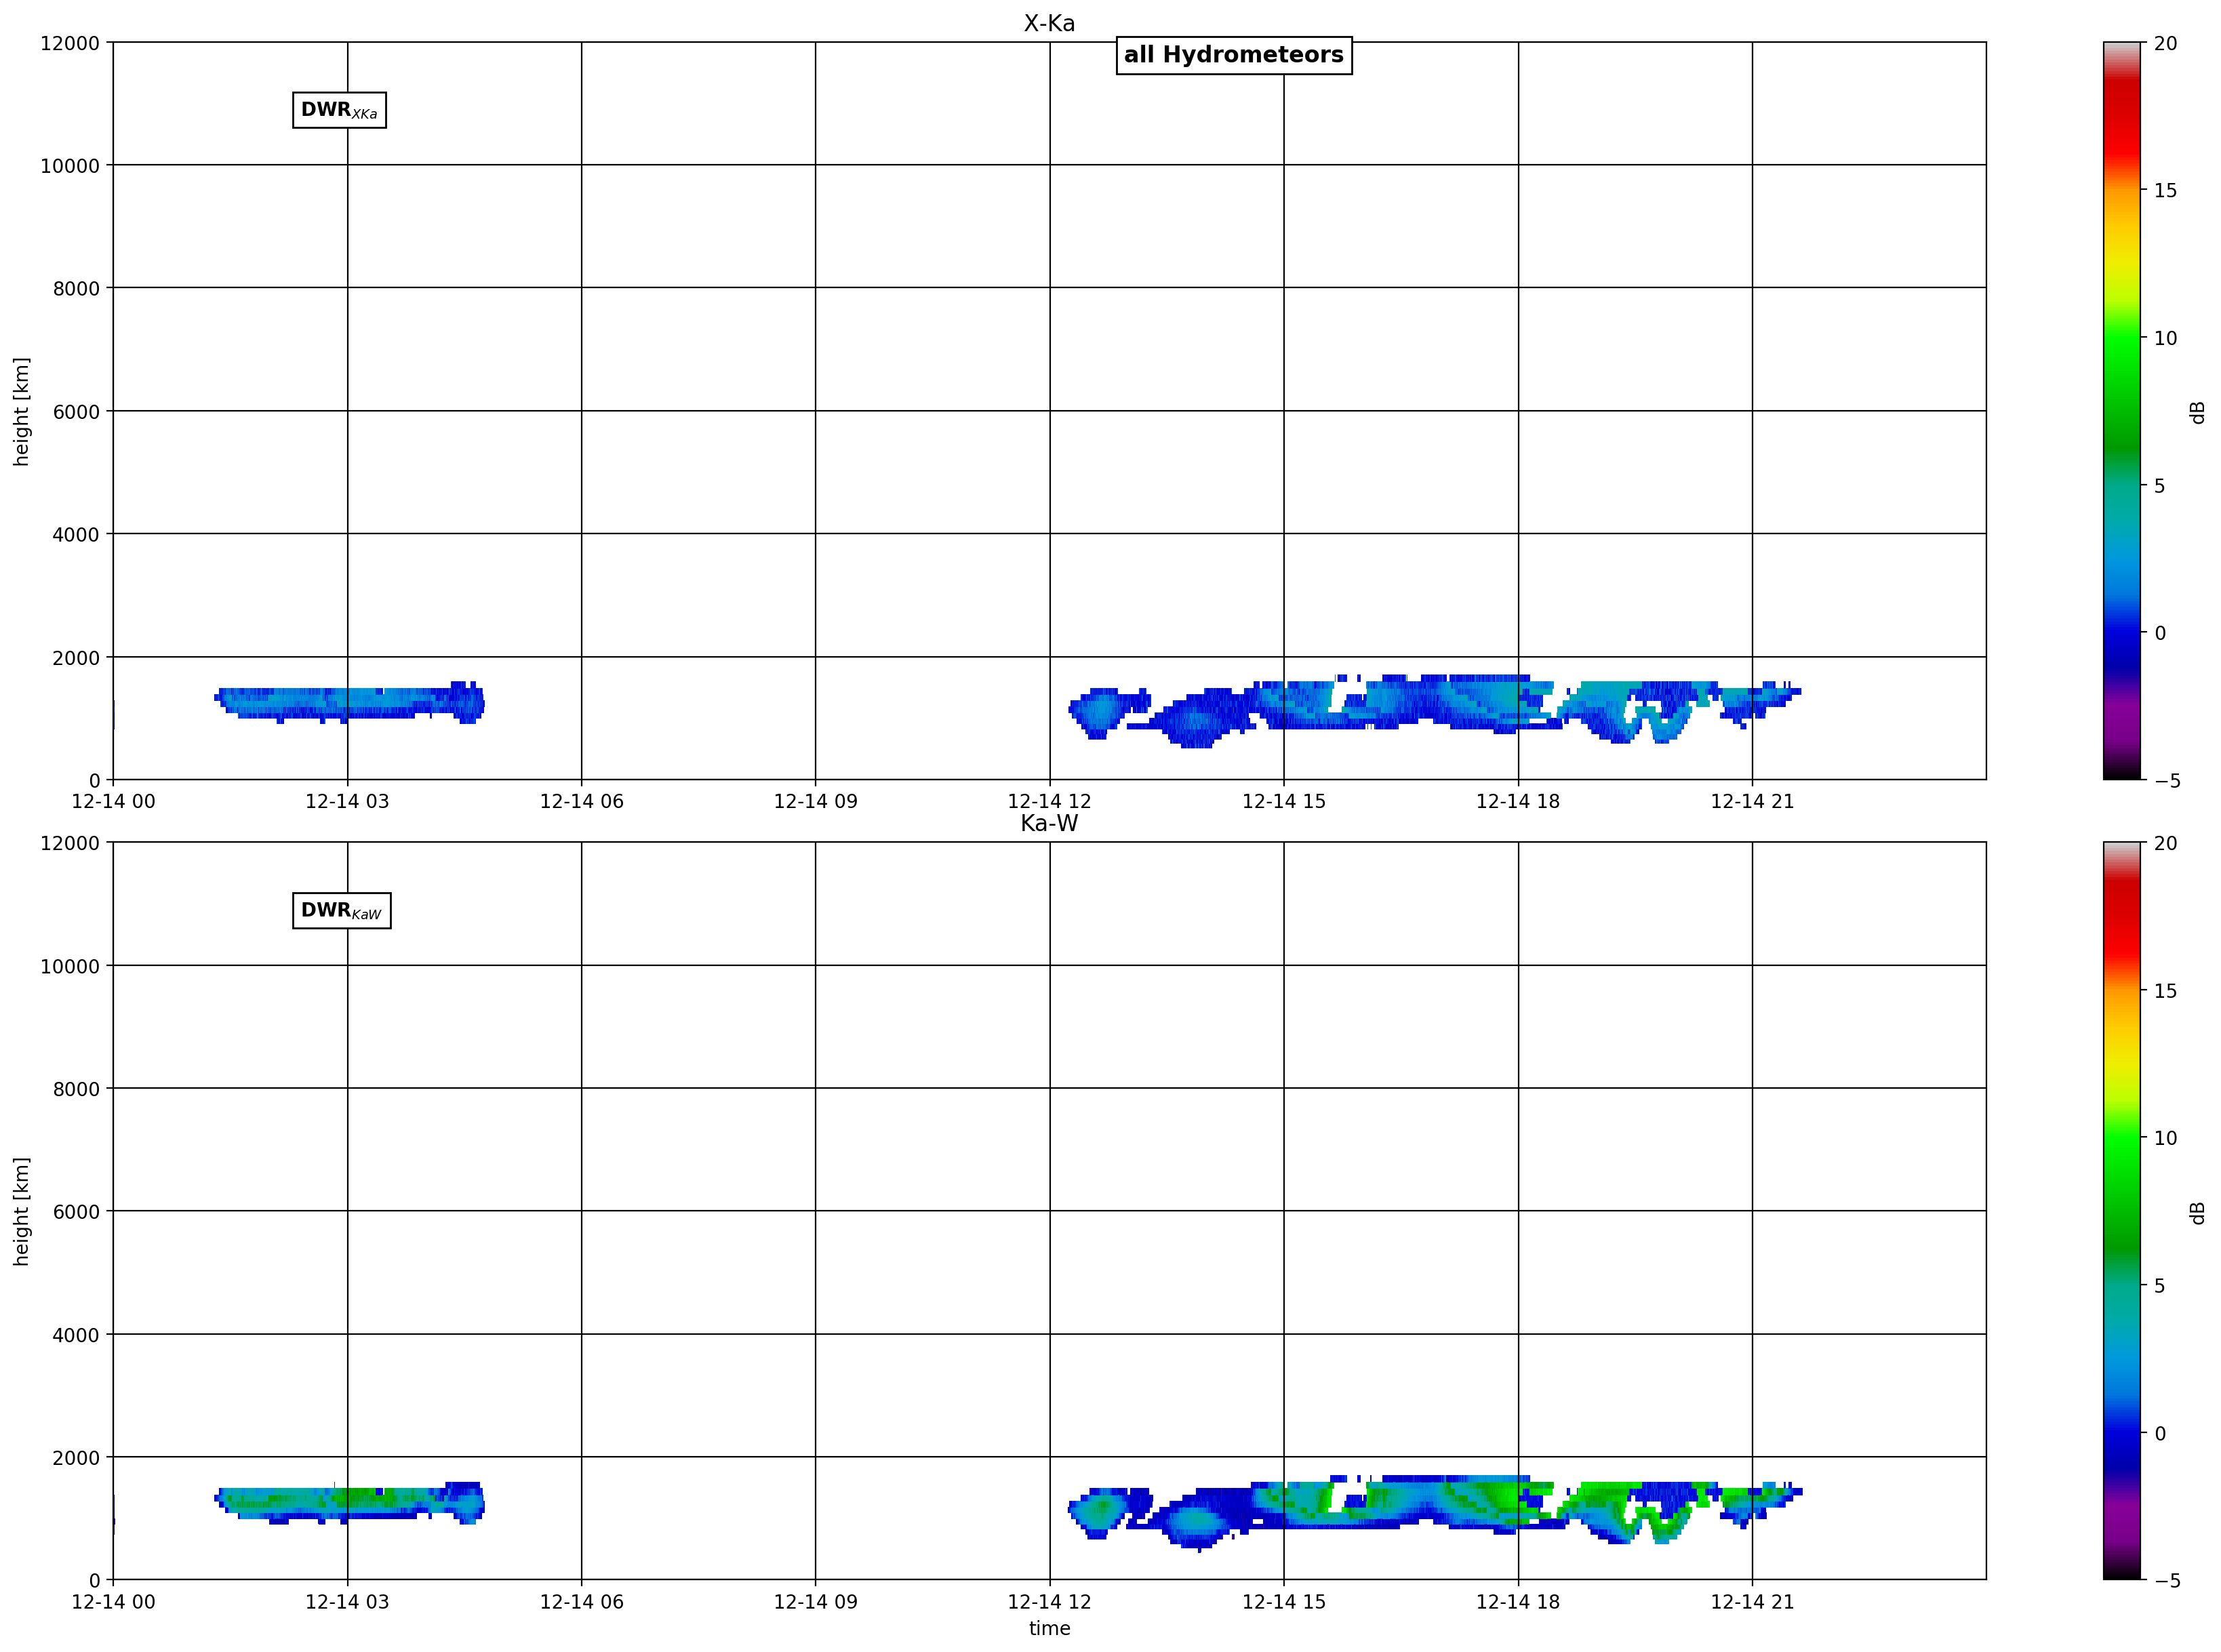The height and width of the screenshot is (1652, 2221).
Task: Click y-tick "6000" in X-Ka panel
Action: tap(76, 412)
